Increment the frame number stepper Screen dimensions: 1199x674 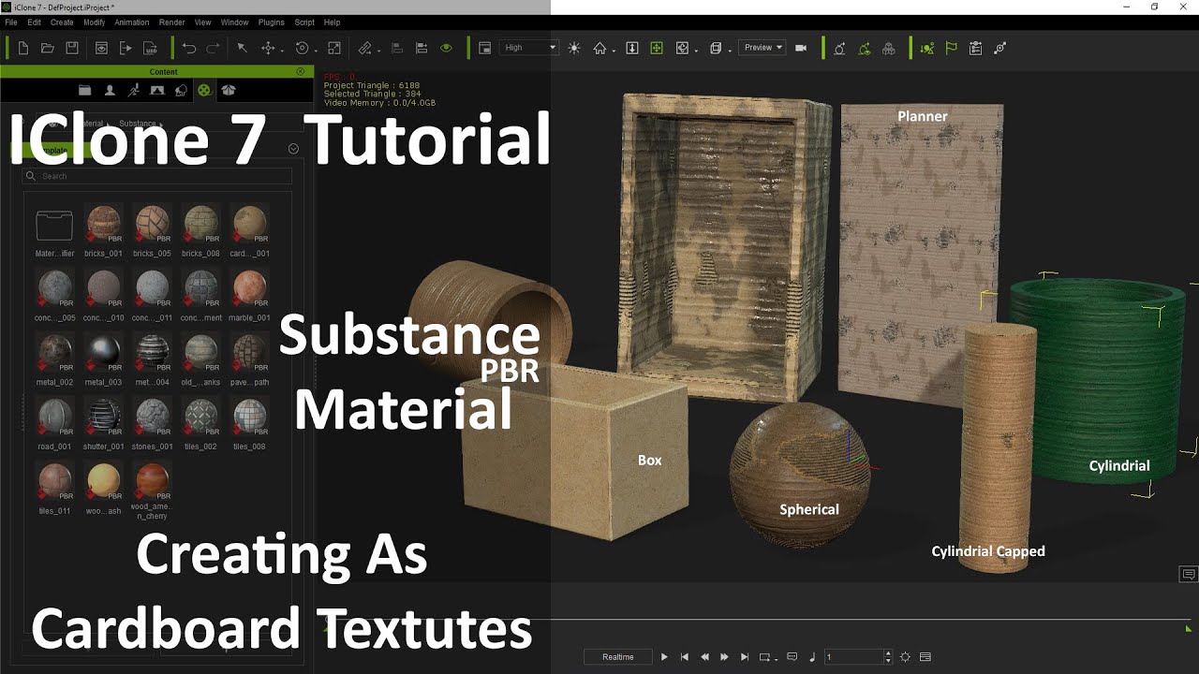[x=888, y=653]
